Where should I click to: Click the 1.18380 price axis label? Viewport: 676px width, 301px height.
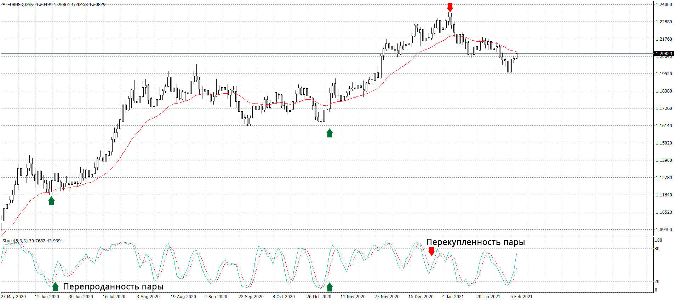[664, 91]
